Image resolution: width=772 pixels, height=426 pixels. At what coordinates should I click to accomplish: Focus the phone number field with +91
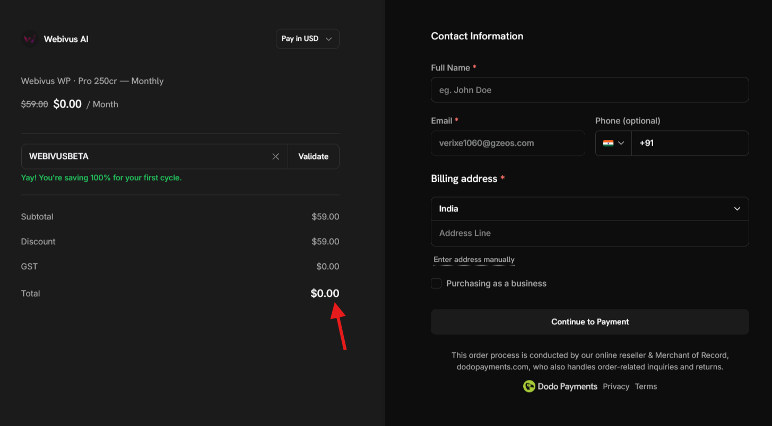690,143
